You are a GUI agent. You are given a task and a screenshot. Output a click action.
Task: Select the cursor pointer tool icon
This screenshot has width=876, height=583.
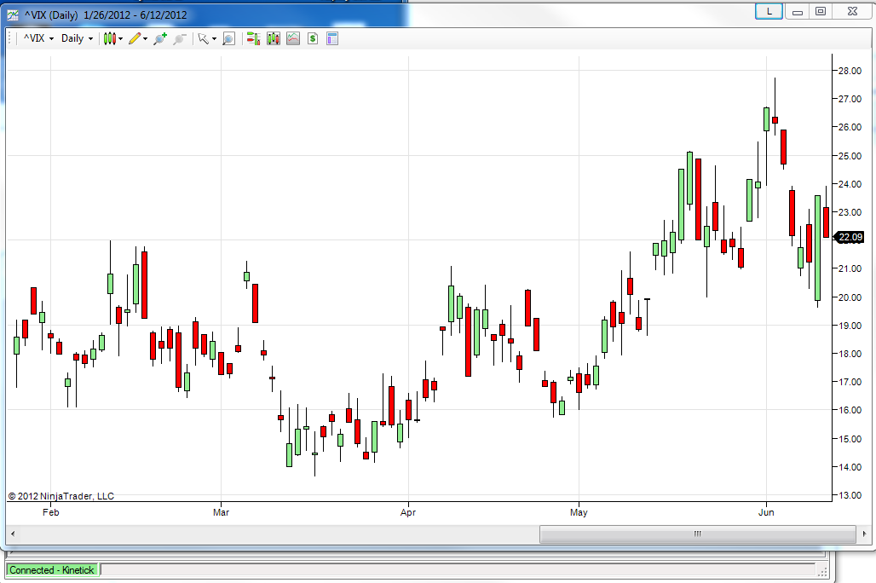[204, 38]
